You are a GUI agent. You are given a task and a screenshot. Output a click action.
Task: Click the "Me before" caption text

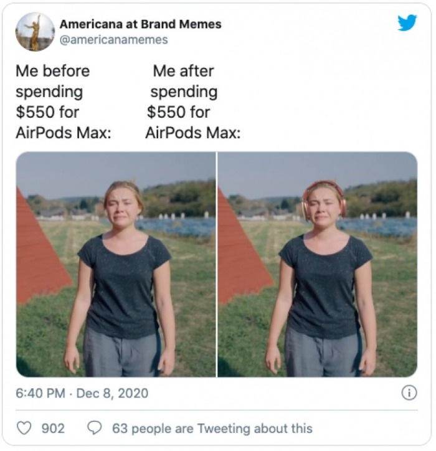52,71
